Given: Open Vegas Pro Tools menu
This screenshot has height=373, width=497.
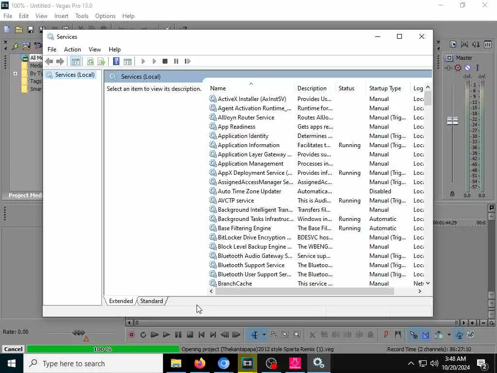Looking at the screenshot, I should 82,16.
